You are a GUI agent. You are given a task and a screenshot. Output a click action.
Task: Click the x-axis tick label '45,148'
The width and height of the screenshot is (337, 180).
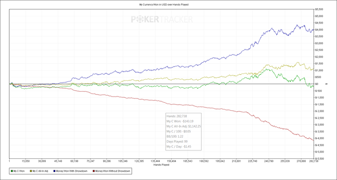[58, 161]
